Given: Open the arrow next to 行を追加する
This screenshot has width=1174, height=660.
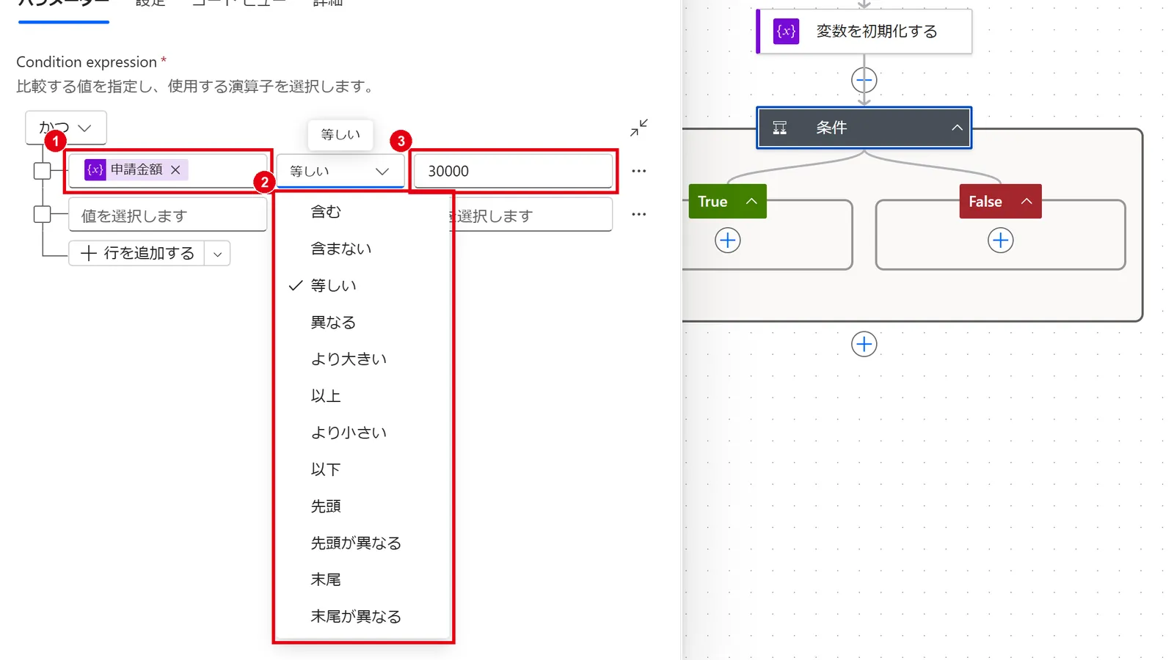Looking at the screenshot, I should point(217,254).
